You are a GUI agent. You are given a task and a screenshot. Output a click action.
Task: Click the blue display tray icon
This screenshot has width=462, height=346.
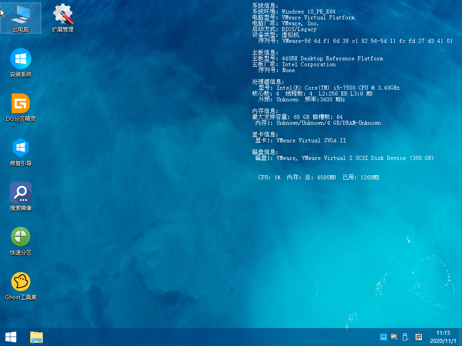click(x=383, y=337)
